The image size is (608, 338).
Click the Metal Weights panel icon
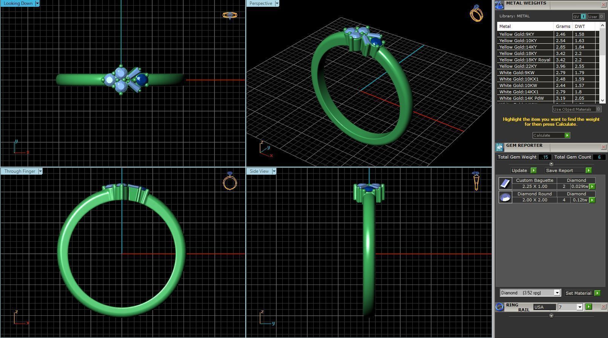click(x=499, y=5)
